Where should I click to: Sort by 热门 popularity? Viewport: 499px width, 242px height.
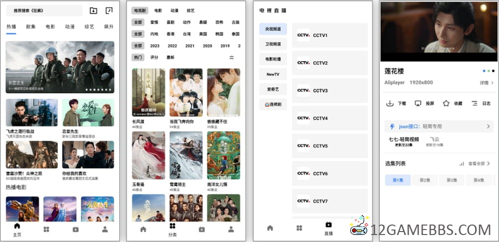tap(138, 58)
